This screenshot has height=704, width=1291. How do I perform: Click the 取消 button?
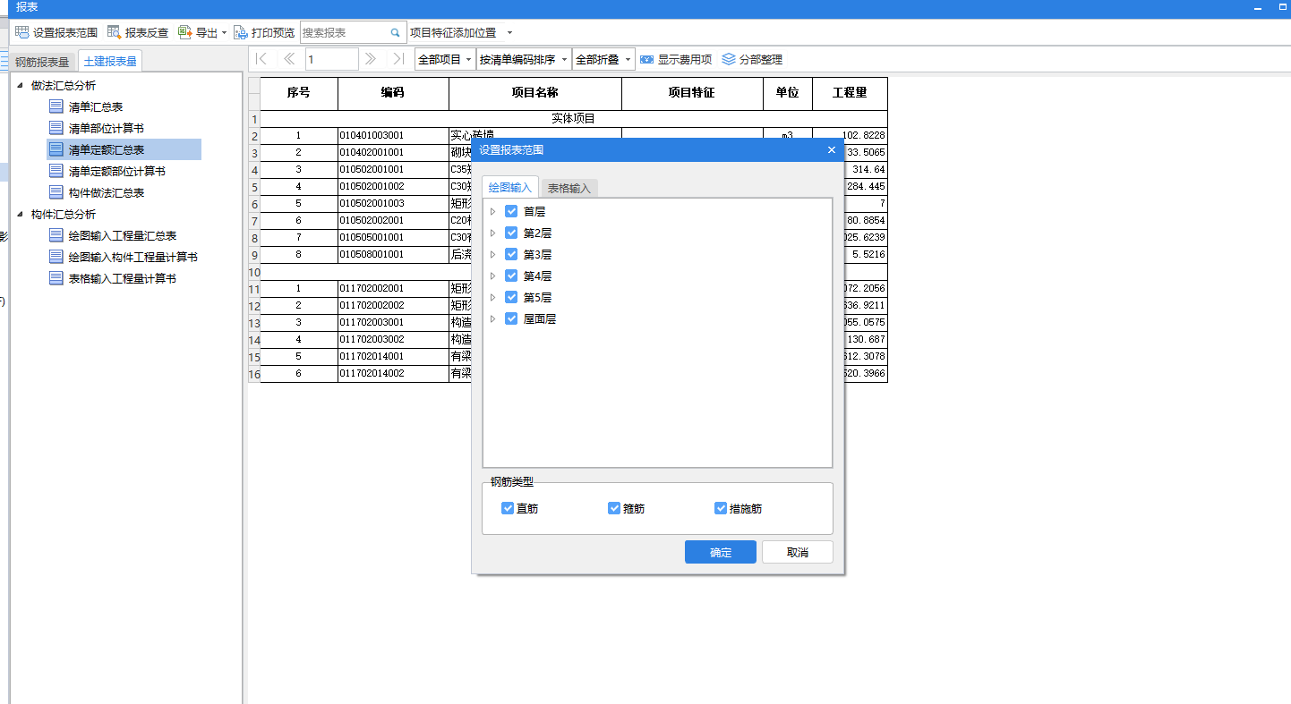pos(798,552)
